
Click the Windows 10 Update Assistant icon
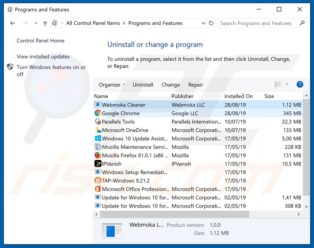coord(98,138)
